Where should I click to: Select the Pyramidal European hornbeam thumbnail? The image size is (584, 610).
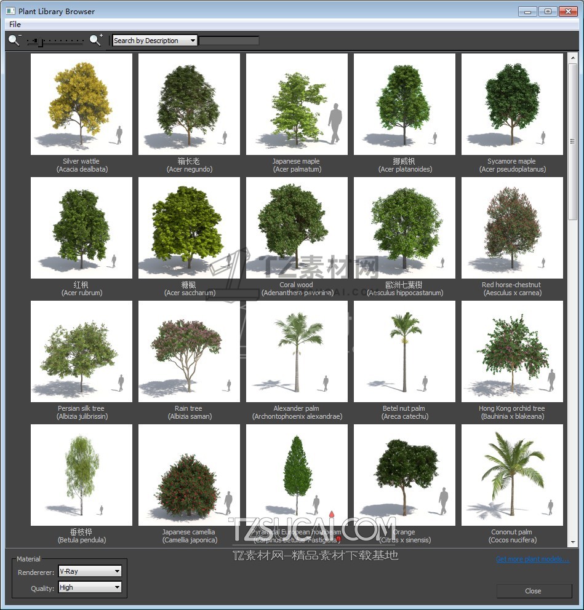[x=297, y=475]
